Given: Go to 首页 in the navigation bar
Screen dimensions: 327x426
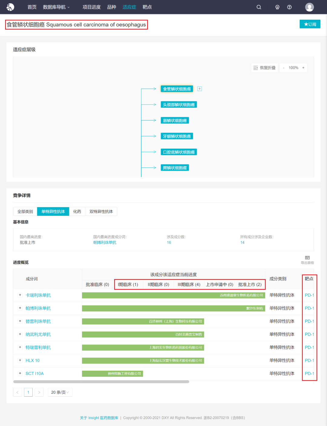Looking at the screenshot, I should pyautogui.click(x=32, y=7).
